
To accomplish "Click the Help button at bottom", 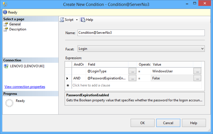I will click(x=194, y=123).
